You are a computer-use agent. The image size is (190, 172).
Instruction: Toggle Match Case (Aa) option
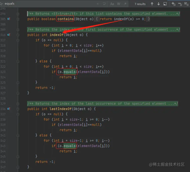pyautogui.click(x=112, y=4)
